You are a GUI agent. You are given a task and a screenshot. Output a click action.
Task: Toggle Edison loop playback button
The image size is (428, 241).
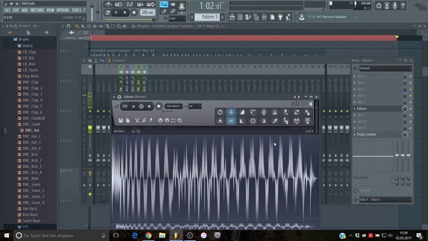125,106
